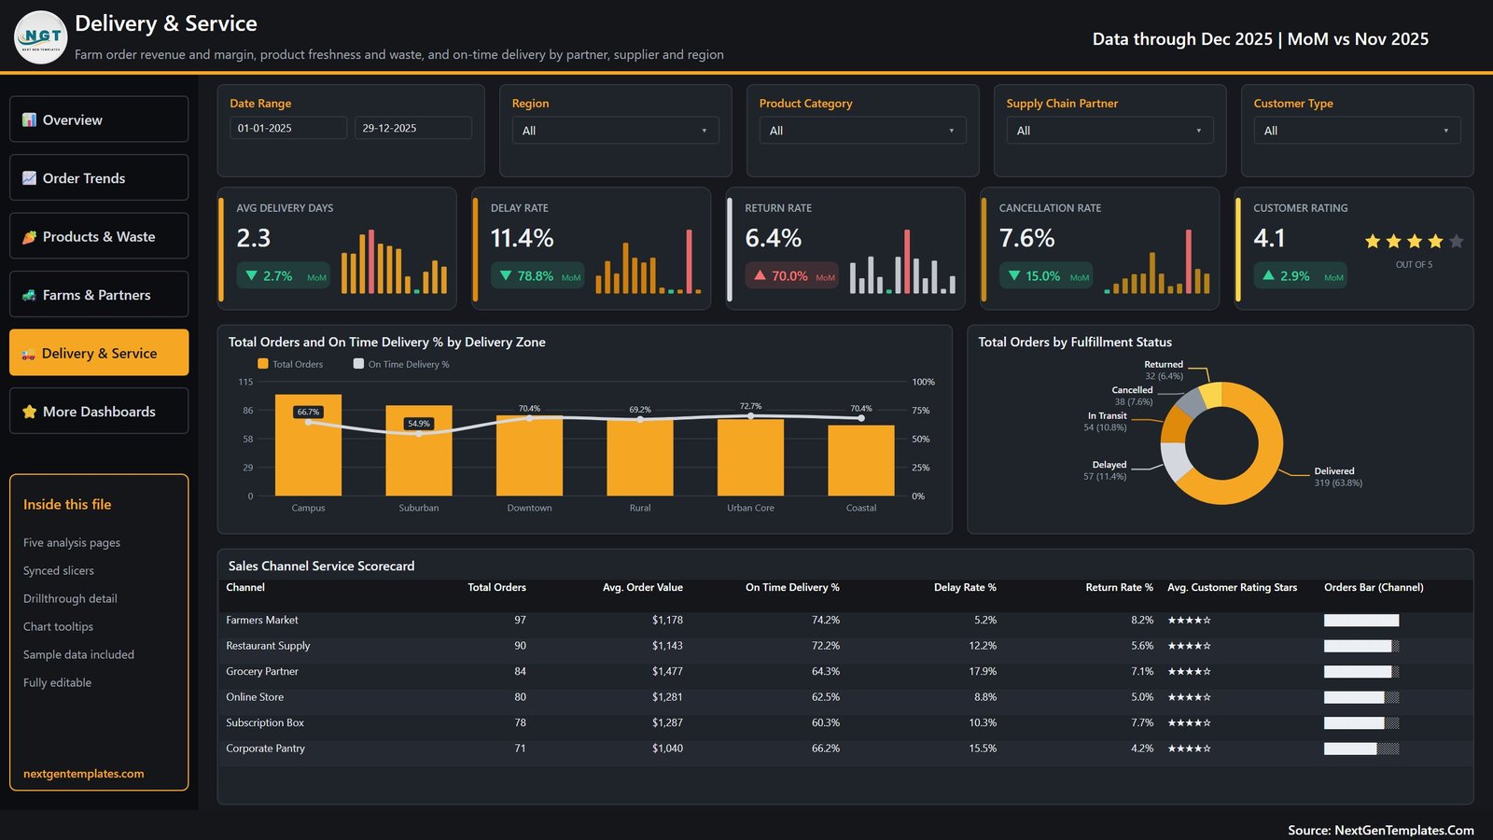The width and height of the screenshot is (1493, 840).
Task: Click the Products & Waste carrot icon
Action: pyautogui.click(x=29, y=237)
